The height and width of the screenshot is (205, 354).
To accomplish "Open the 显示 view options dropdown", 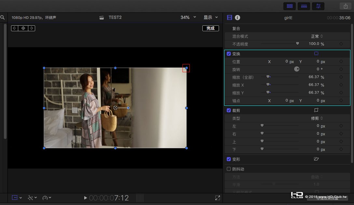I will click(211, 17).
